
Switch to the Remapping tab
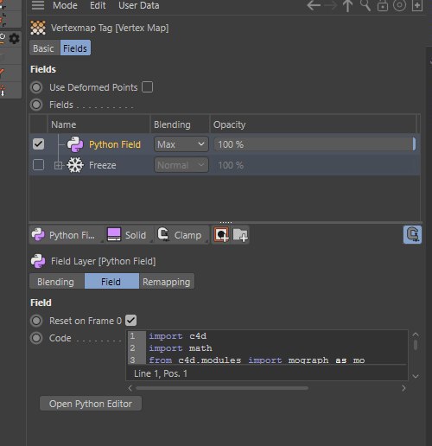tap(167, 282)
